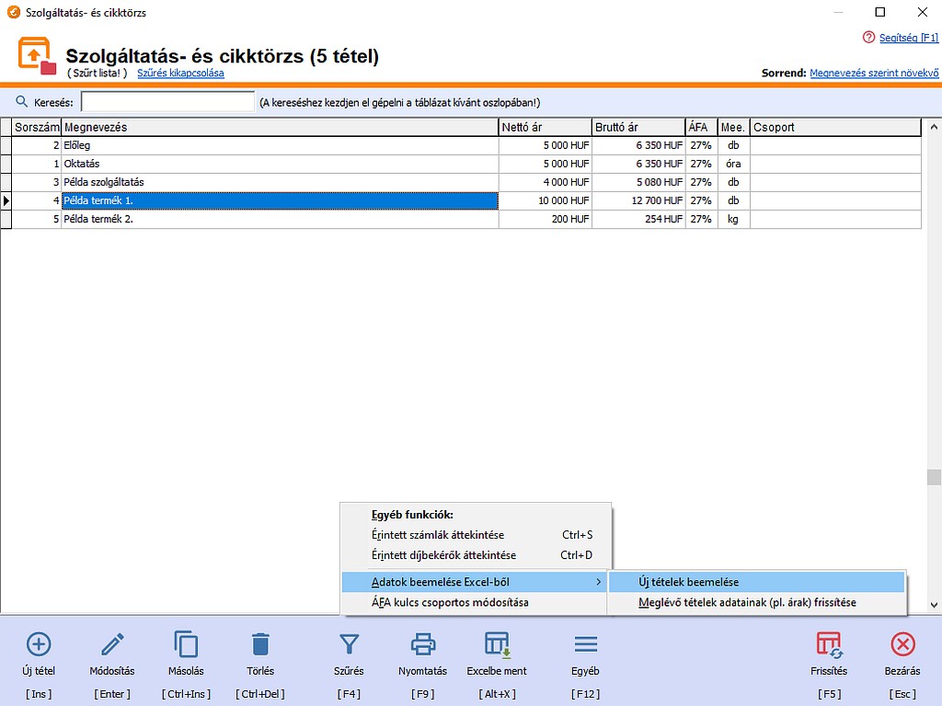Click the Nyomtatás printer icon

pos(422,643)
